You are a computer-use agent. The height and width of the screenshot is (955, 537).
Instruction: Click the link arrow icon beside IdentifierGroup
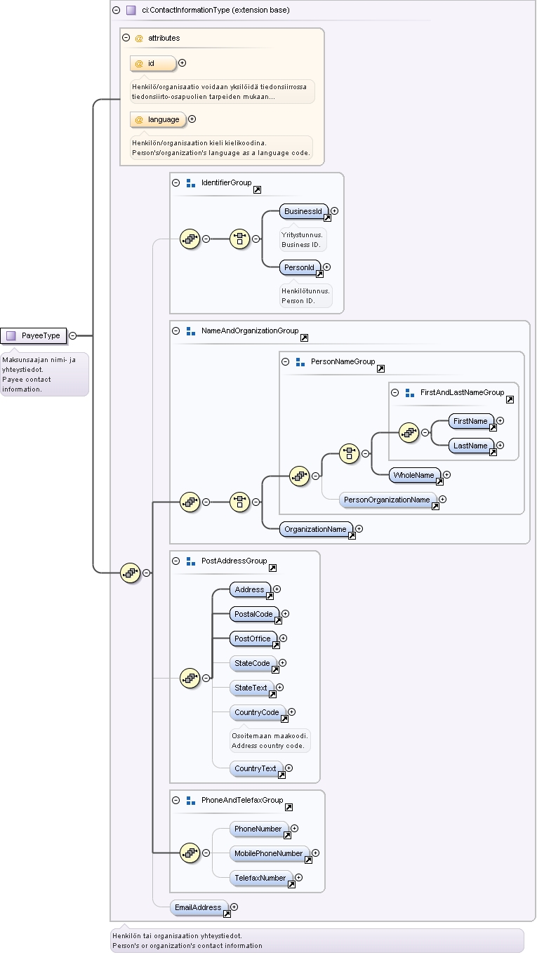coord(257,190)
